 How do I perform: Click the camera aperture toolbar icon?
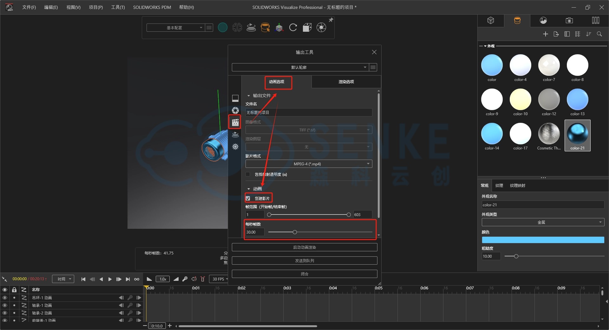pos(321,28)
